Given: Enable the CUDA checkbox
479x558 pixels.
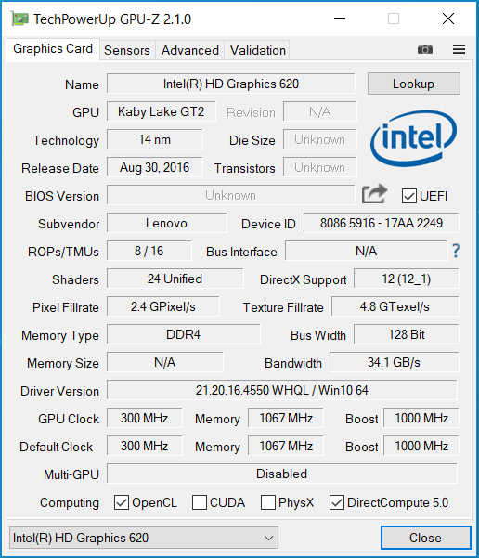Looking at the screenshot, I should point(200,502).
